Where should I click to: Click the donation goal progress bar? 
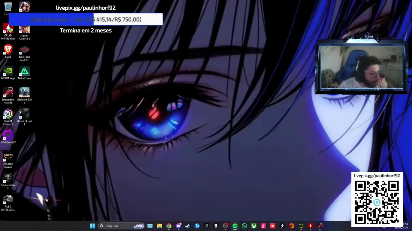[86, 20]
